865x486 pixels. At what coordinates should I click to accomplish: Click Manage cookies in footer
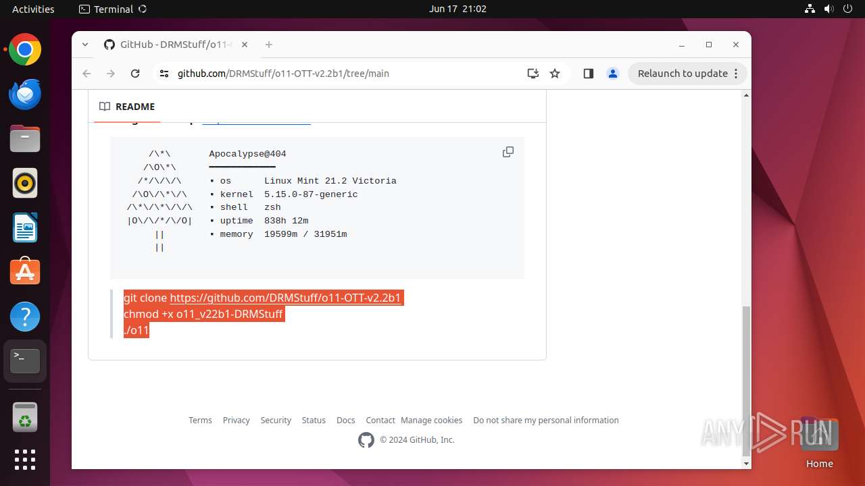click(431, 420)
